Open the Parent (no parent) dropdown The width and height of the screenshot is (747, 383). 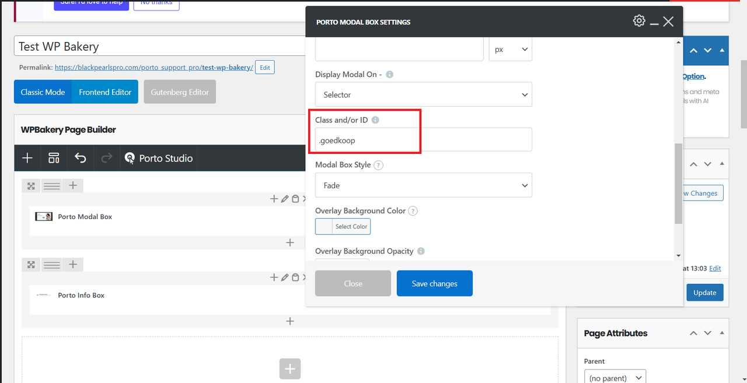tap(615, 378)
